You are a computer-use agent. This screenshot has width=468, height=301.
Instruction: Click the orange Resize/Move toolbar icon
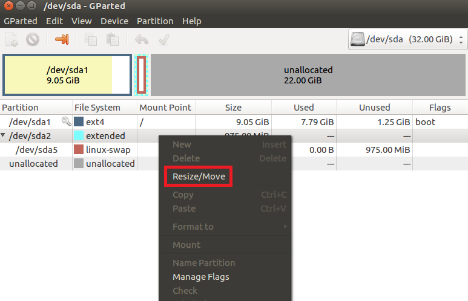tap(62, 39)
